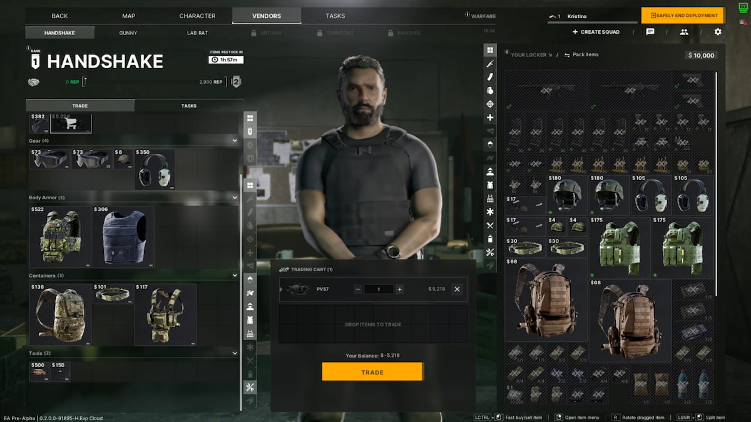This screenshot has height=422, width=751.
Task: Collapse the Body Armor section
Action: tap(235, 198)
